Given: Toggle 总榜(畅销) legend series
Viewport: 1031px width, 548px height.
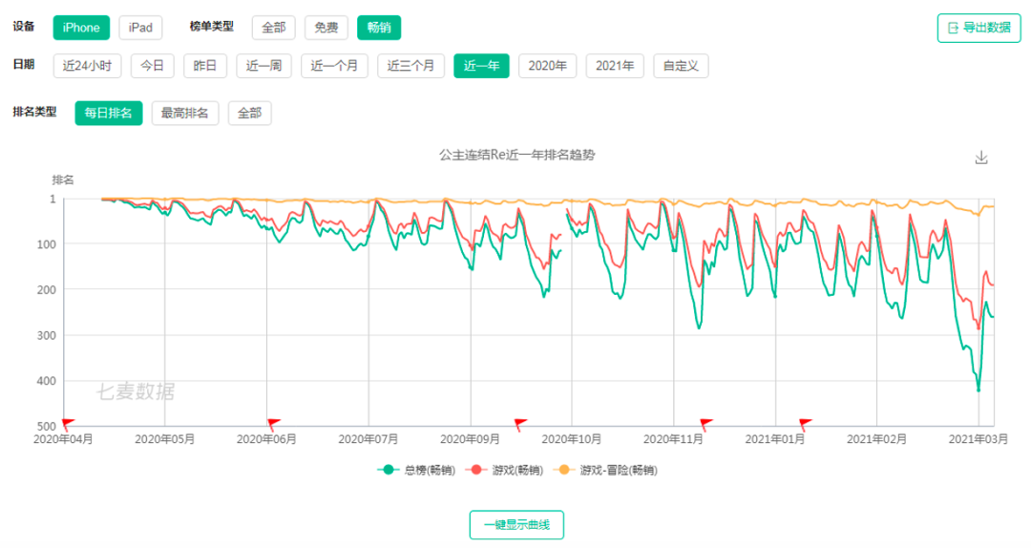Looking at the screenshot, I should [x=415, y=470].
